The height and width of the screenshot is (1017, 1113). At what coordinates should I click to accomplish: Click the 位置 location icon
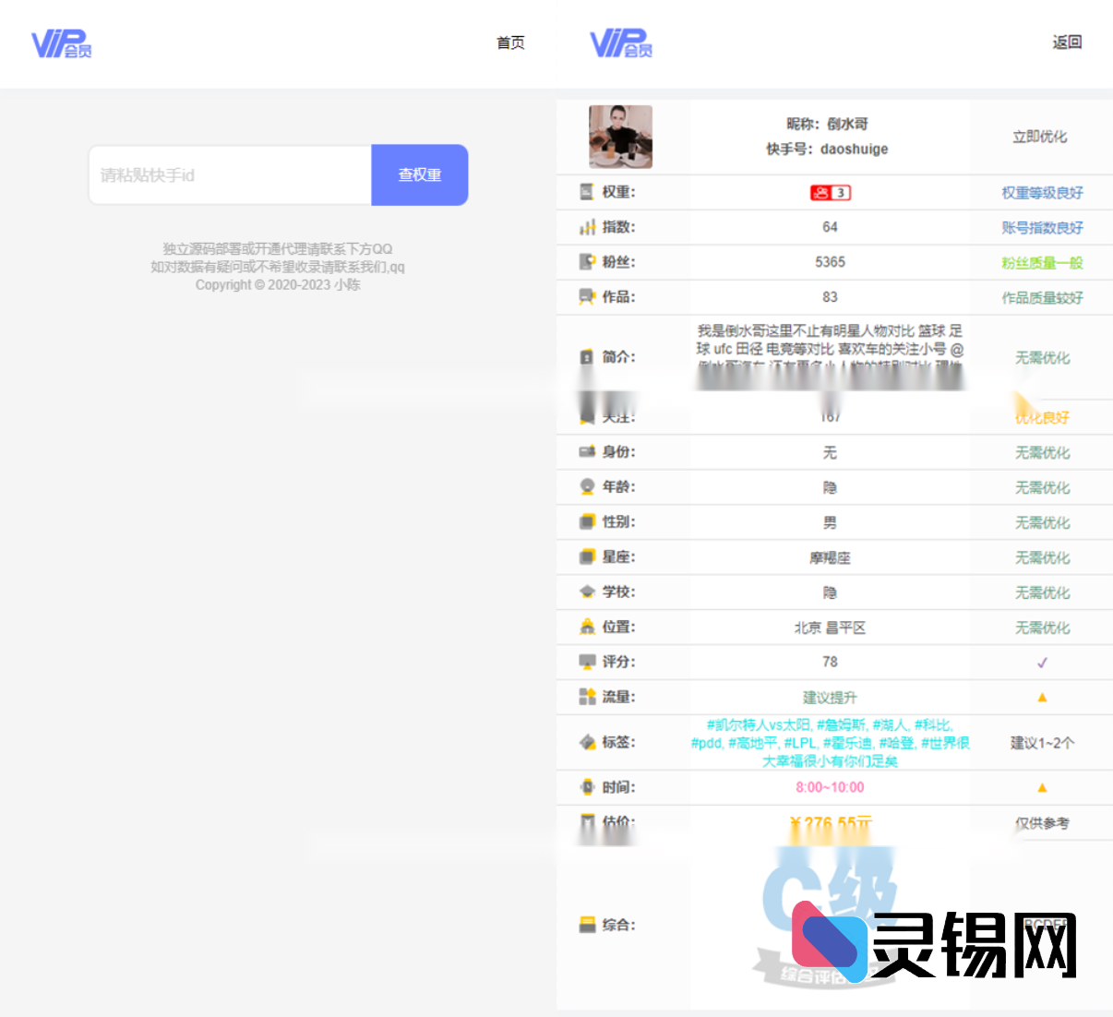click(x=587, y=627)
